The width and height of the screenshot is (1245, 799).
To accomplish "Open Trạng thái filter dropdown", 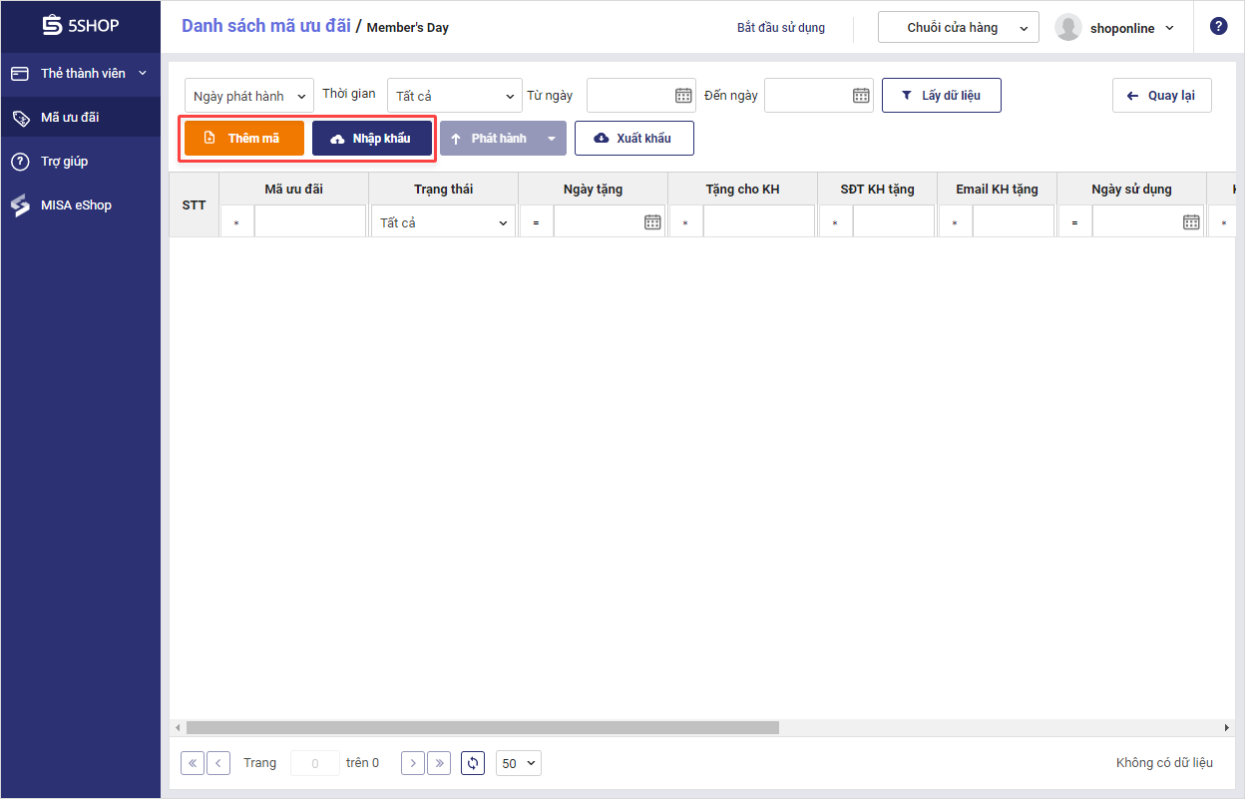I will tap(444, 222).
